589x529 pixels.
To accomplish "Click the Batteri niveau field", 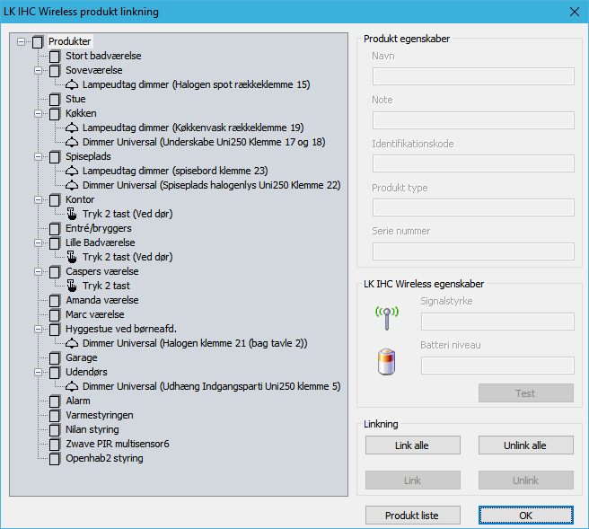I will pos(497,366).
